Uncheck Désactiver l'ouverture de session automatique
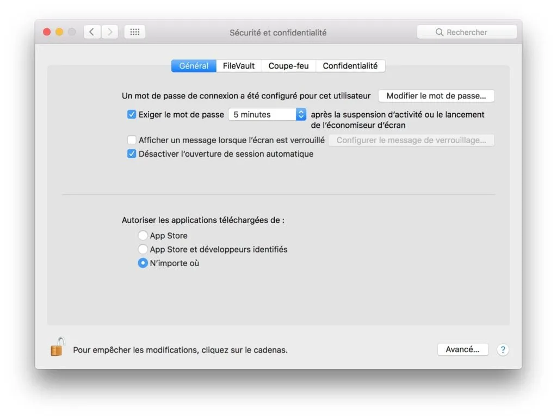 click(132, 154)
